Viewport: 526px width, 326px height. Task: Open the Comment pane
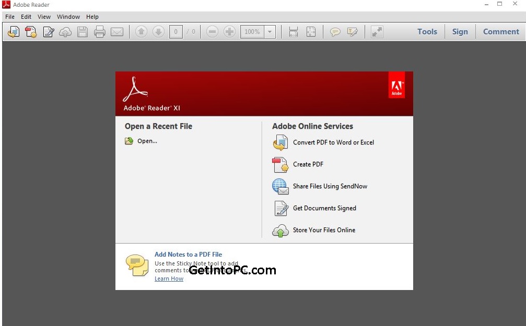(501, 31)
